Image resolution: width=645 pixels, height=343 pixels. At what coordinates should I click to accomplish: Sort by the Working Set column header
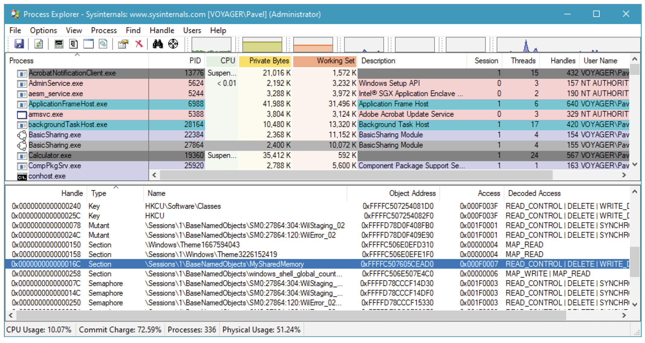point(325,61)
